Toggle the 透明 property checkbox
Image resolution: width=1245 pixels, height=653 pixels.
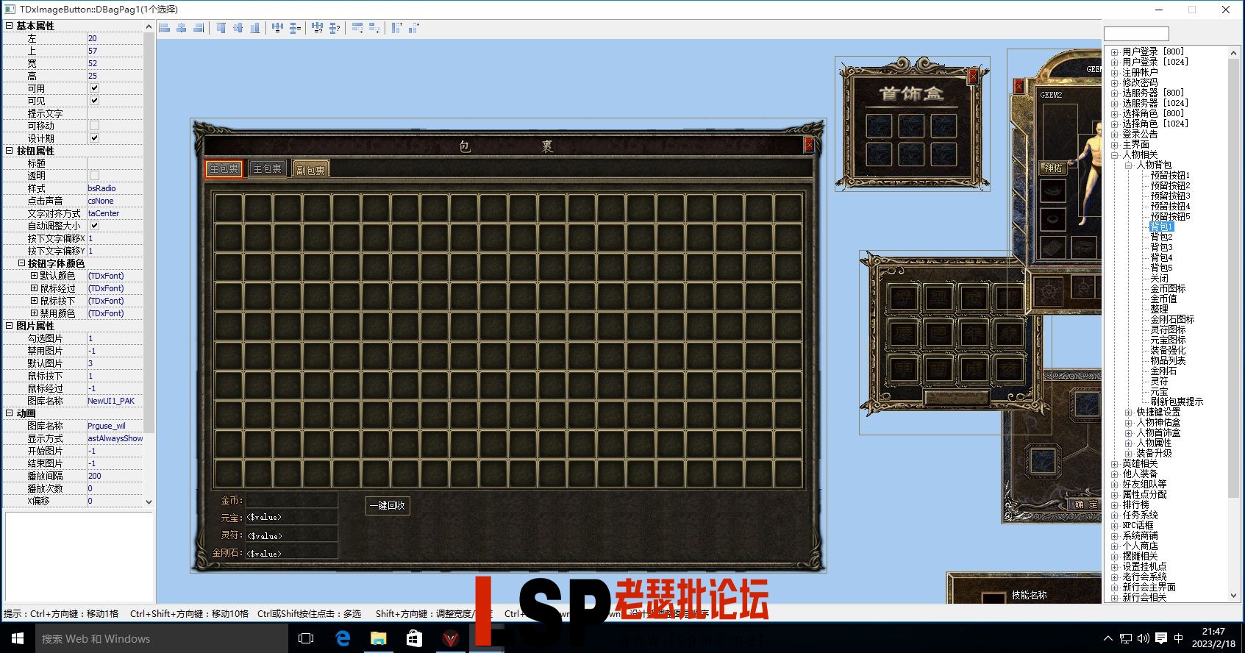(x=94, y=176)
